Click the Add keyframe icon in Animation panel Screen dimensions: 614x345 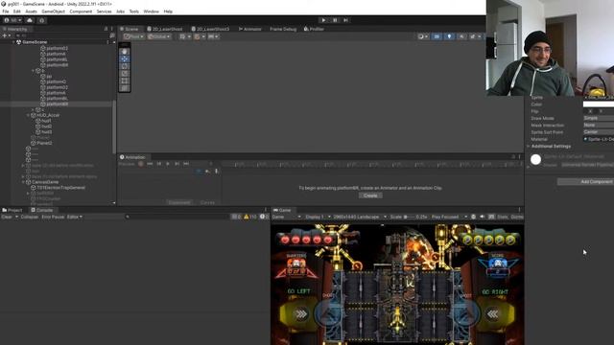click(x=207, y=171)
